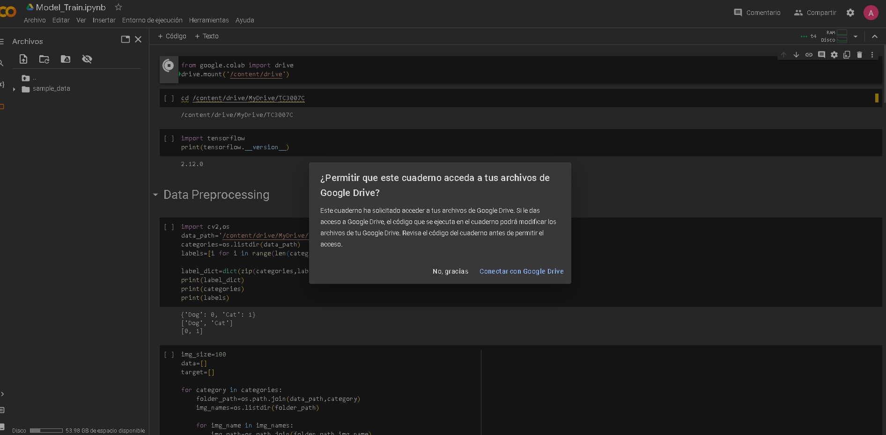
Task: Delete the selected cell with trash icon
Action: (859, 55)
